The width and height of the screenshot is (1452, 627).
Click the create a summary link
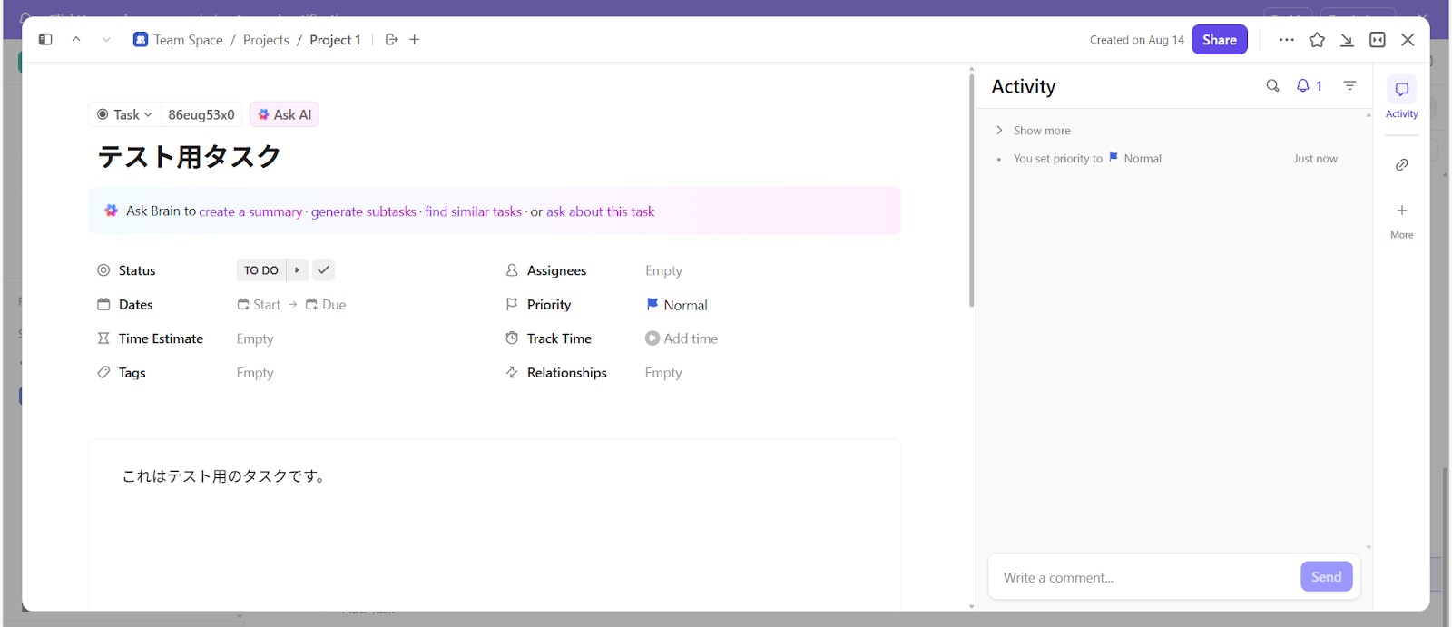250,211
